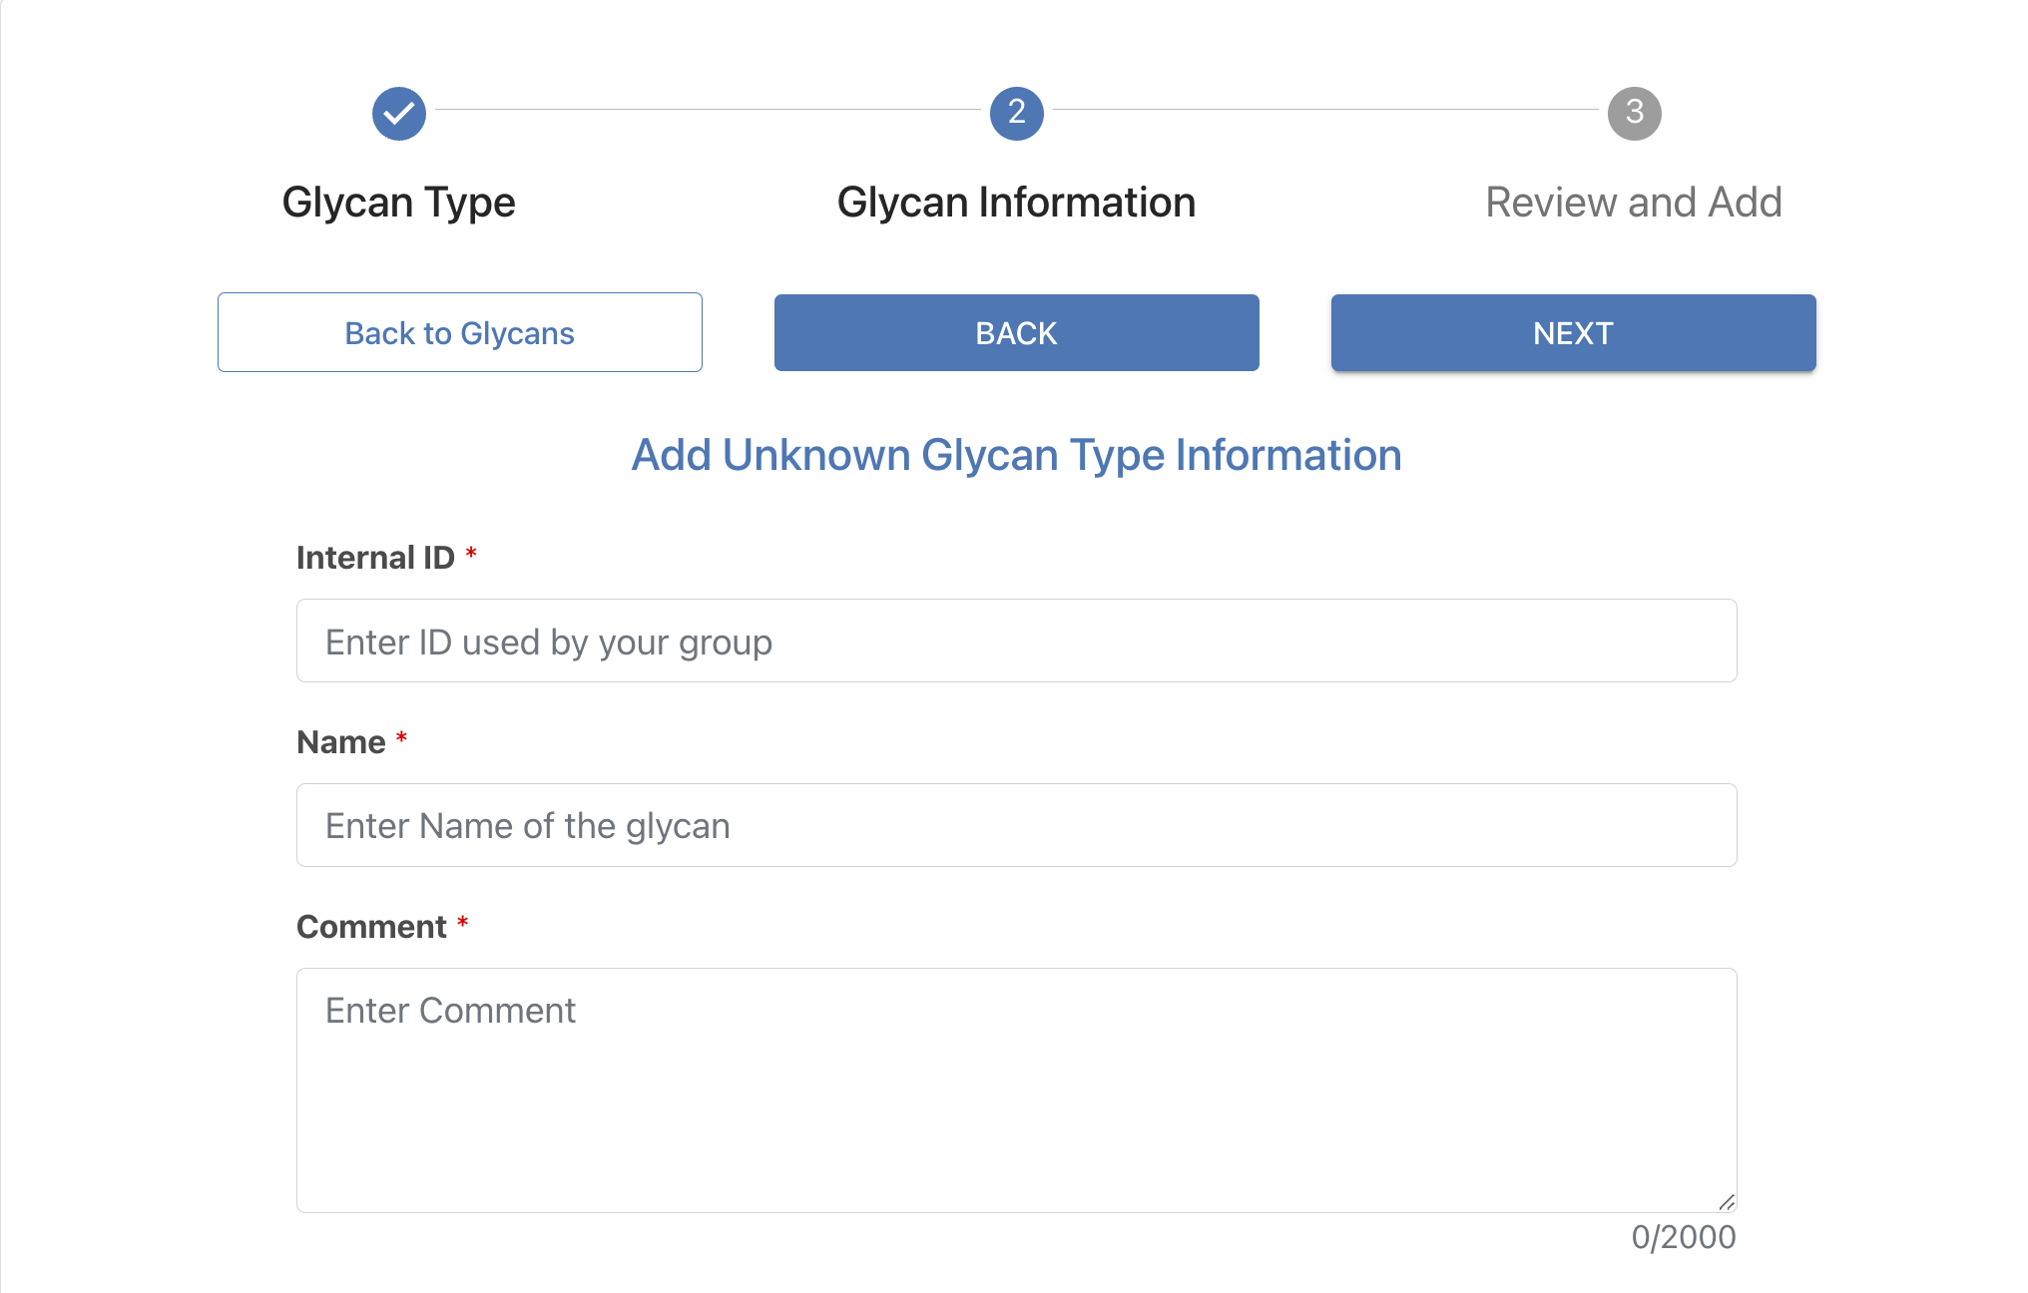This screenshot has height=1293, width=2028.
Task: Click the step 3 circle icon
Action: [1634, 114]
